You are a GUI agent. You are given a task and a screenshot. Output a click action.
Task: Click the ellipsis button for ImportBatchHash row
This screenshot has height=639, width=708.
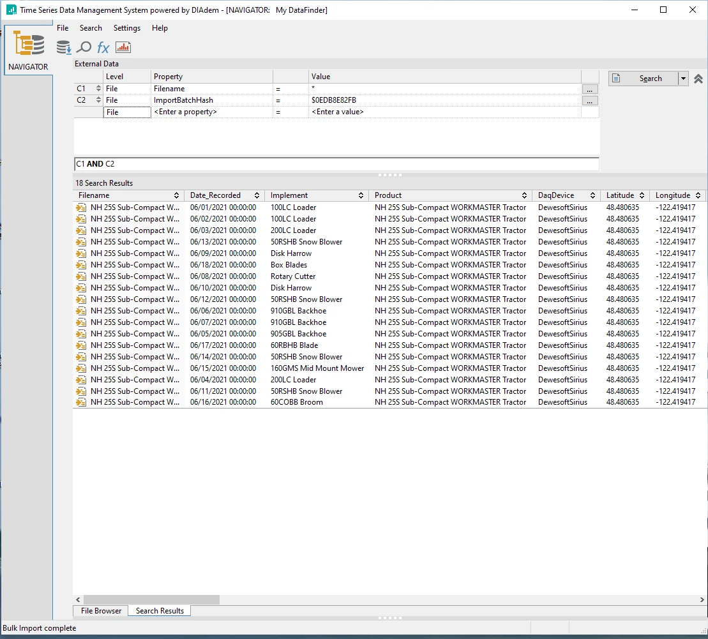tap(590, 101)
